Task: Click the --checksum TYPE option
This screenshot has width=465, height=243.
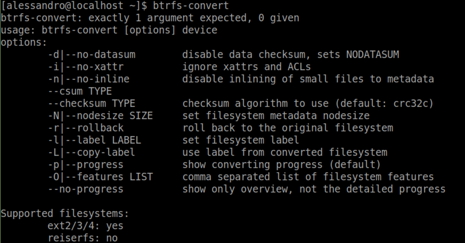Action: (x=92, y=103)
